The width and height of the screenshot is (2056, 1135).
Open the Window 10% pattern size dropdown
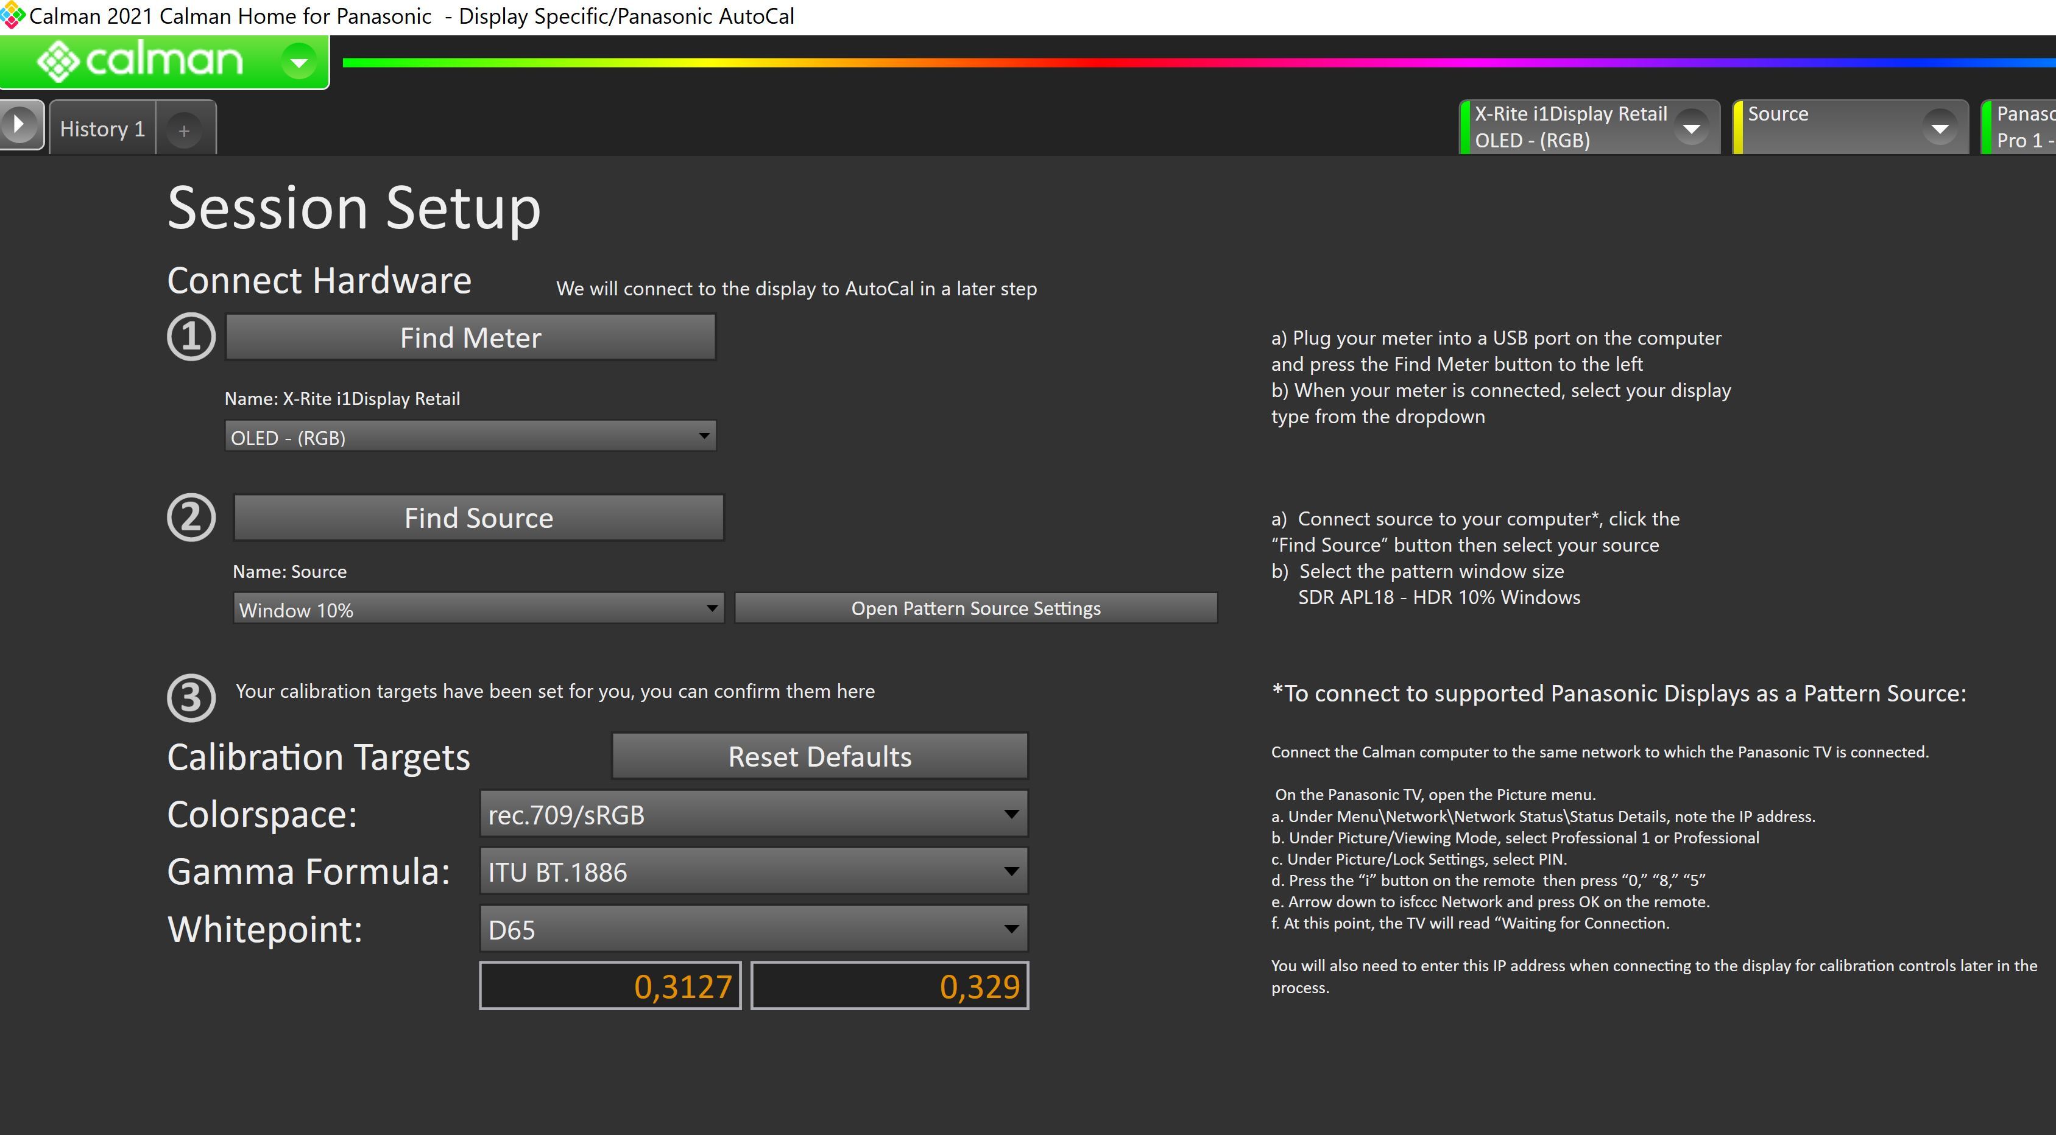pos(478,610)
